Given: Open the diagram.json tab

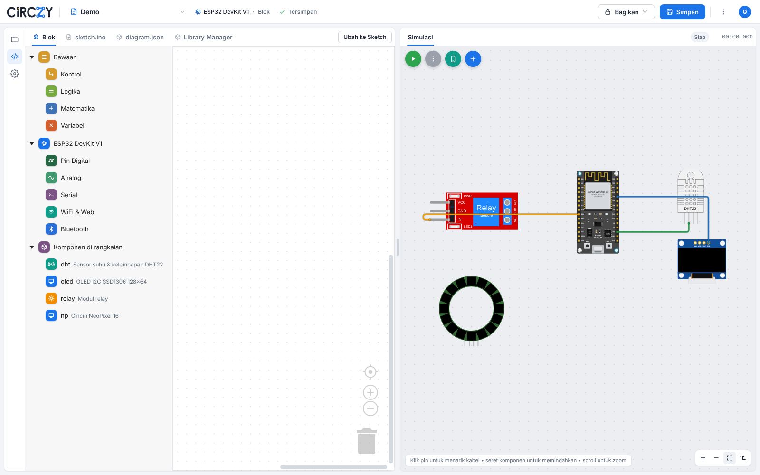Looking at the screenshot, I should 140,37.
